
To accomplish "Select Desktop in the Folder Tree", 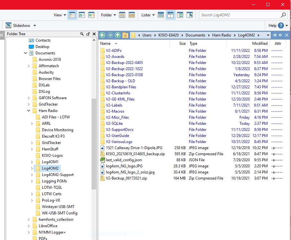I will [x=42, y=47].
